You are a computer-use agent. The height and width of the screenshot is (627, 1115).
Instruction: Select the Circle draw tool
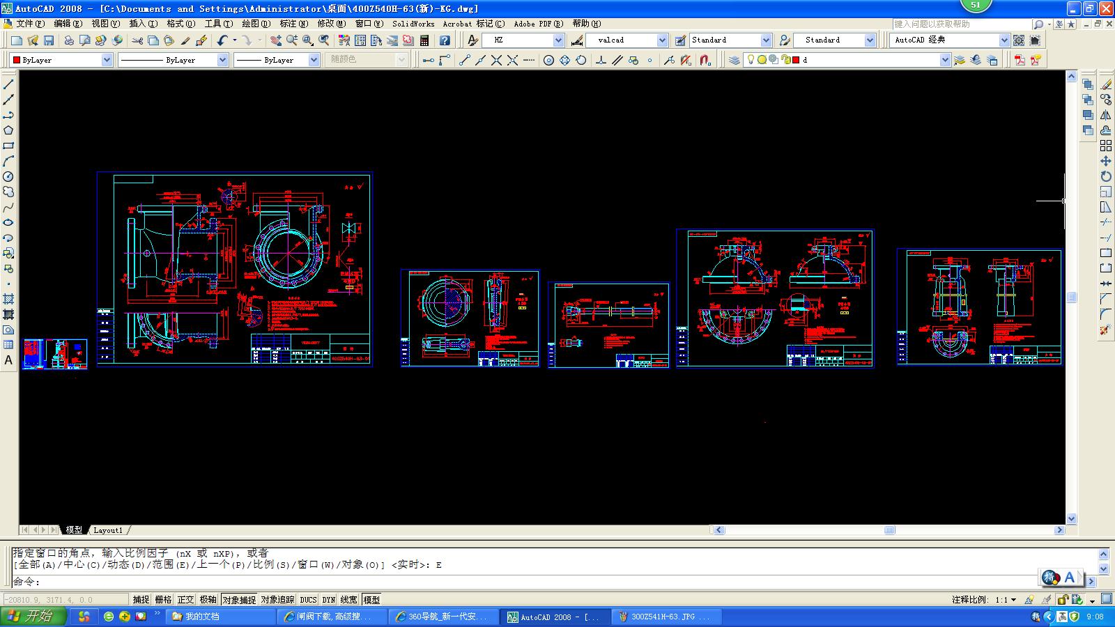pos(8,176)
